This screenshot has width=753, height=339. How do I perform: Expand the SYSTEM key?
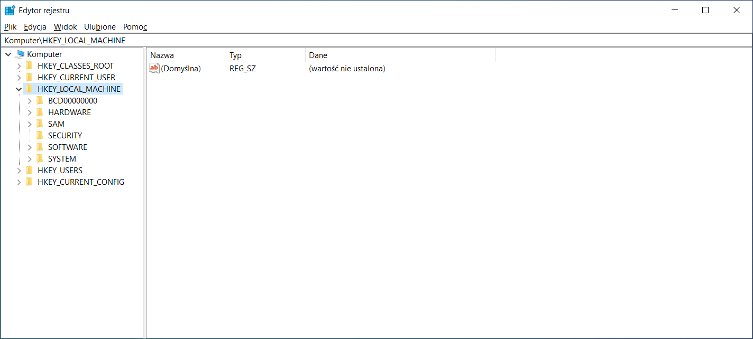[30, 159]
